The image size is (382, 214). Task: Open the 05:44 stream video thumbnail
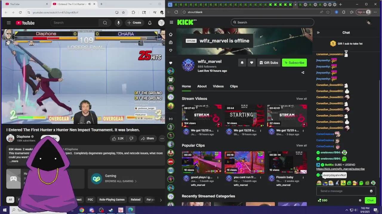point(244,116)
